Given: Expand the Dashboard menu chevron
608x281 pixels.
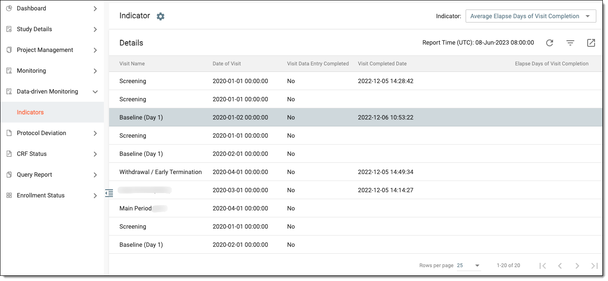Looking at the screenshot, I should pyautogui.click(x=95, y=8).
